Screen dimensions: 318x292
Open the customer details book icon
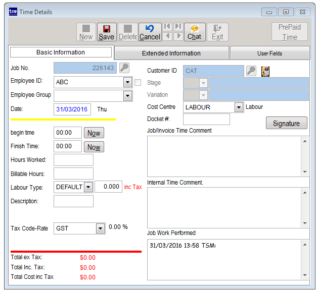[x=265, y=71]
